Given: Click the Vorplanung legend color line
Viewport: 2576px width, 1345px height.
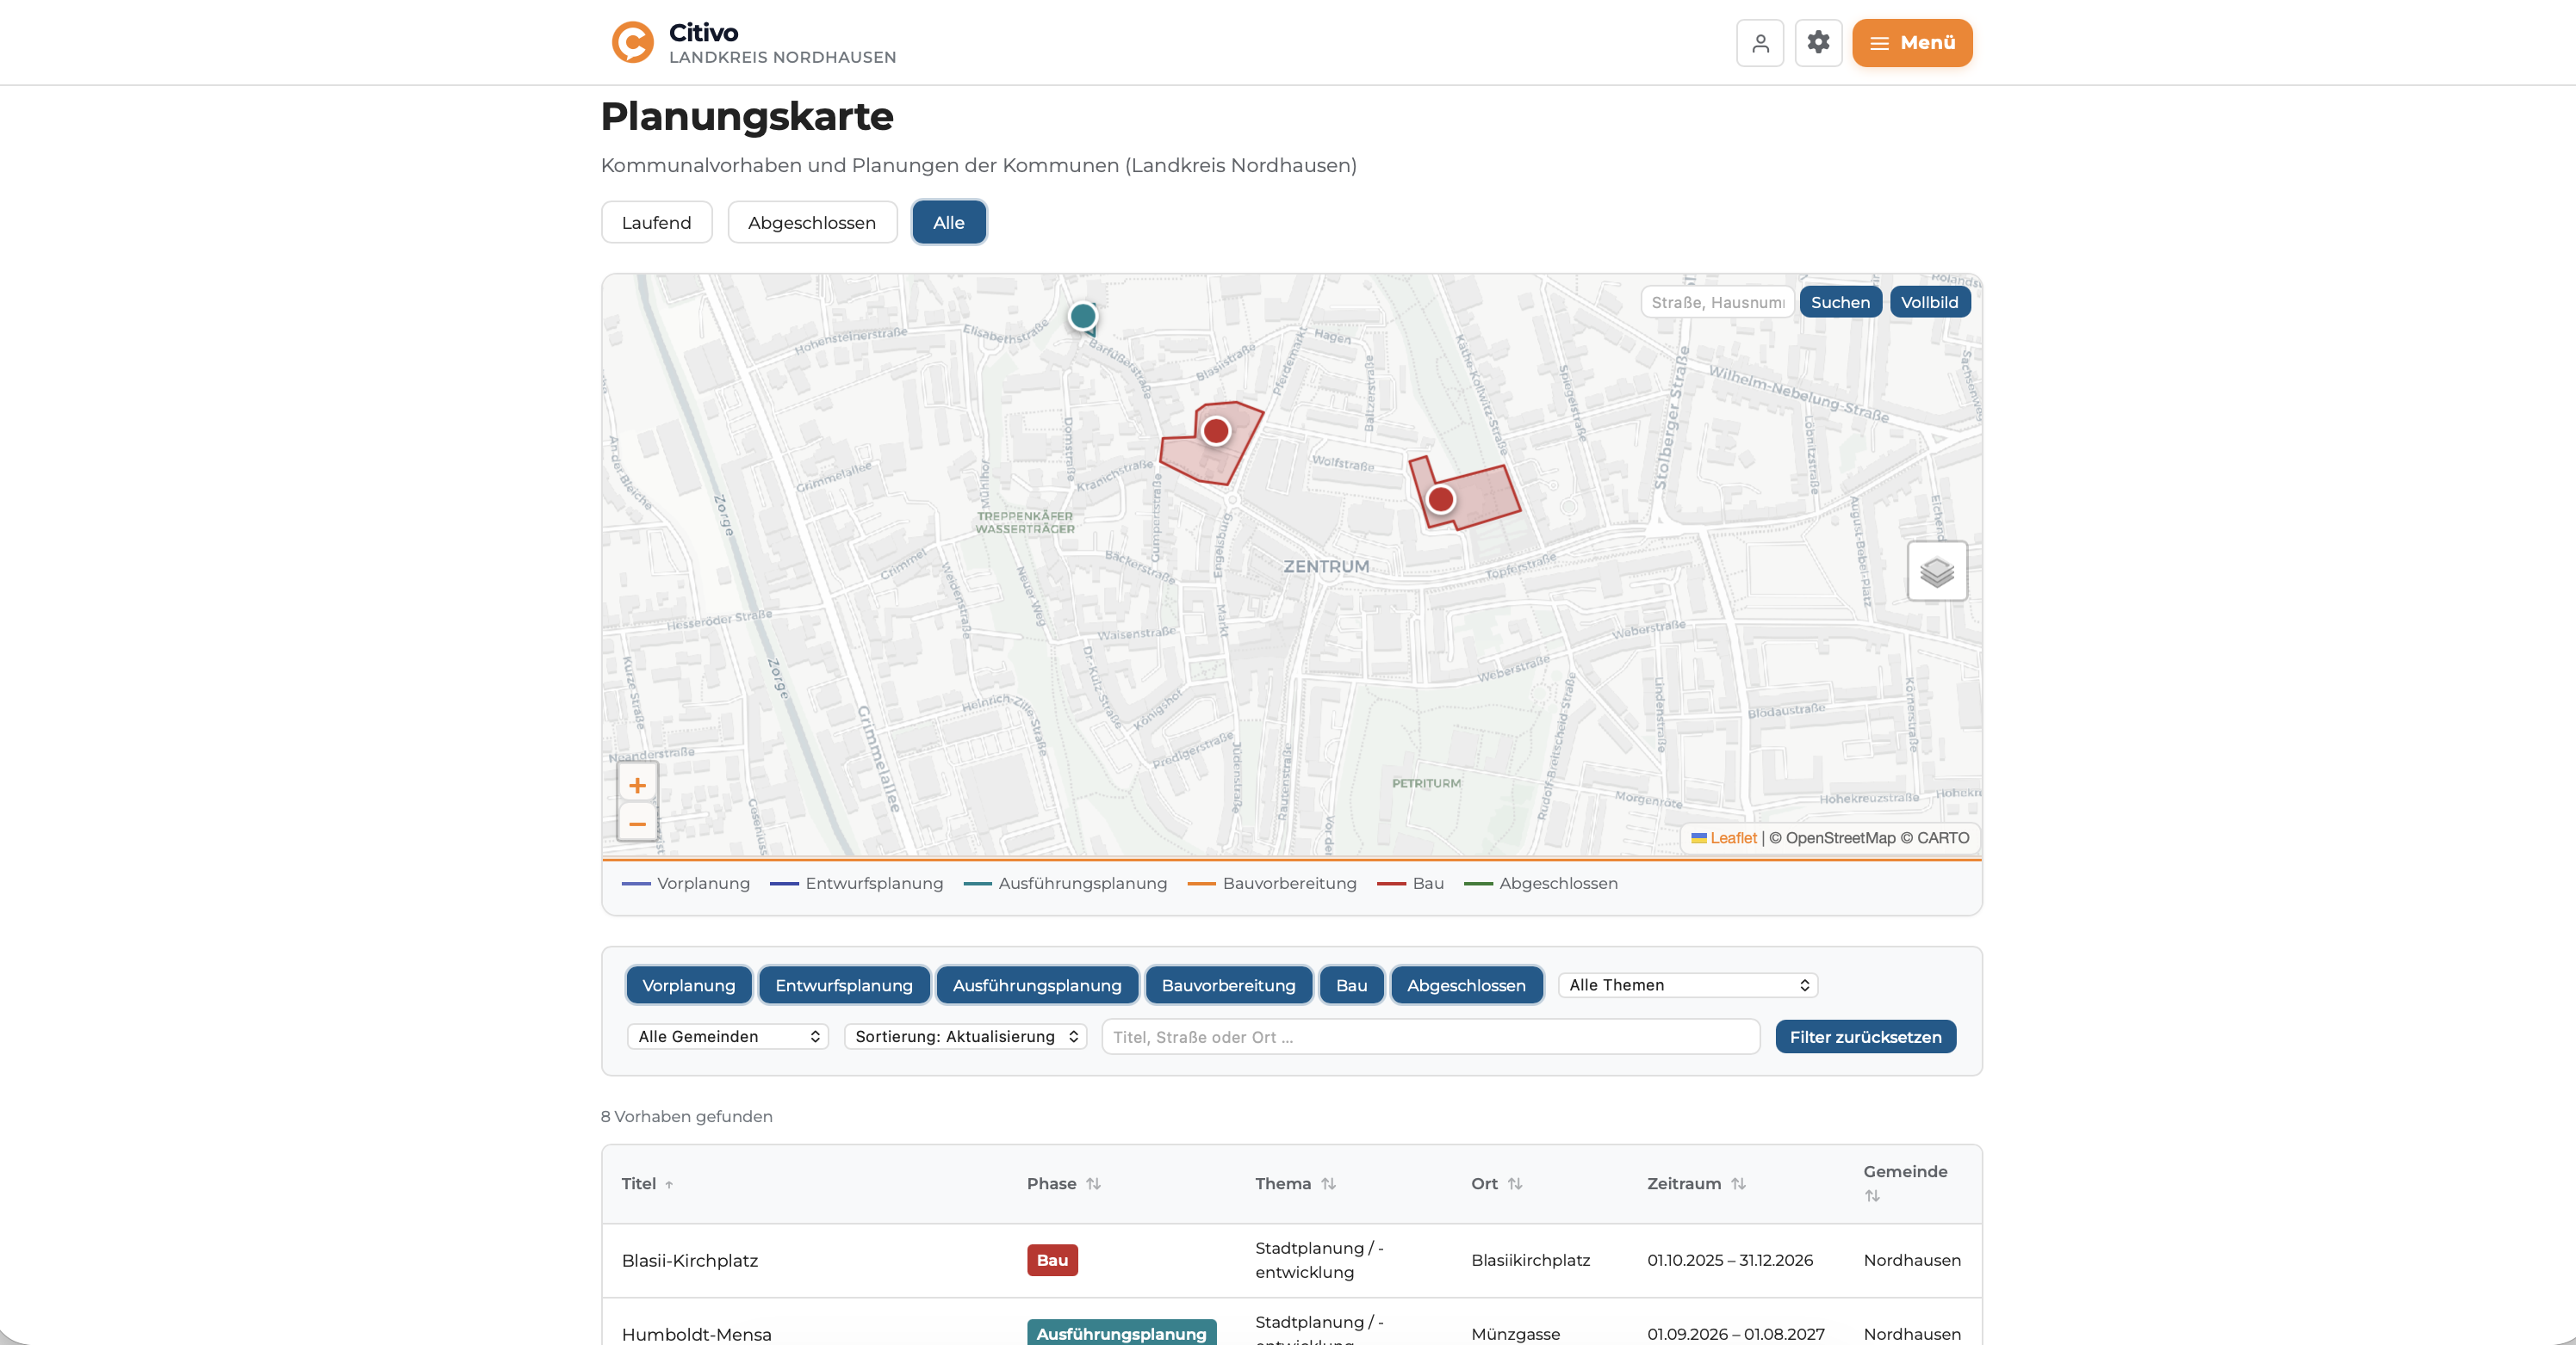Looking at the screenshot, I should [635, 884].
